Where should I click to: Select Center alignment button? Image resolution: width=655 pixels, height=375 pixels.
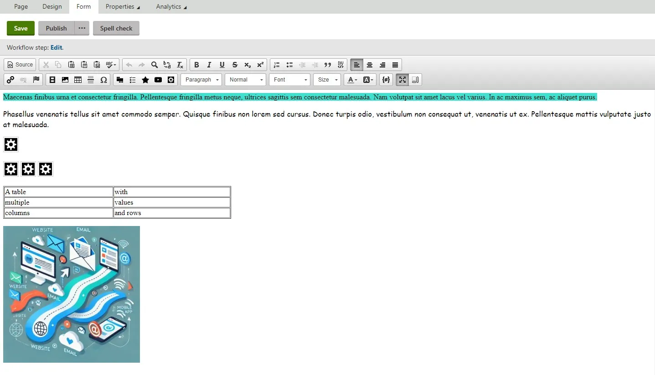[x=370, y=65]
